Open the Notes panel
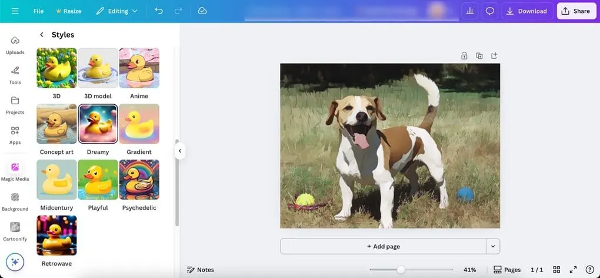This screenshot has width=600, height=278. 200,270
